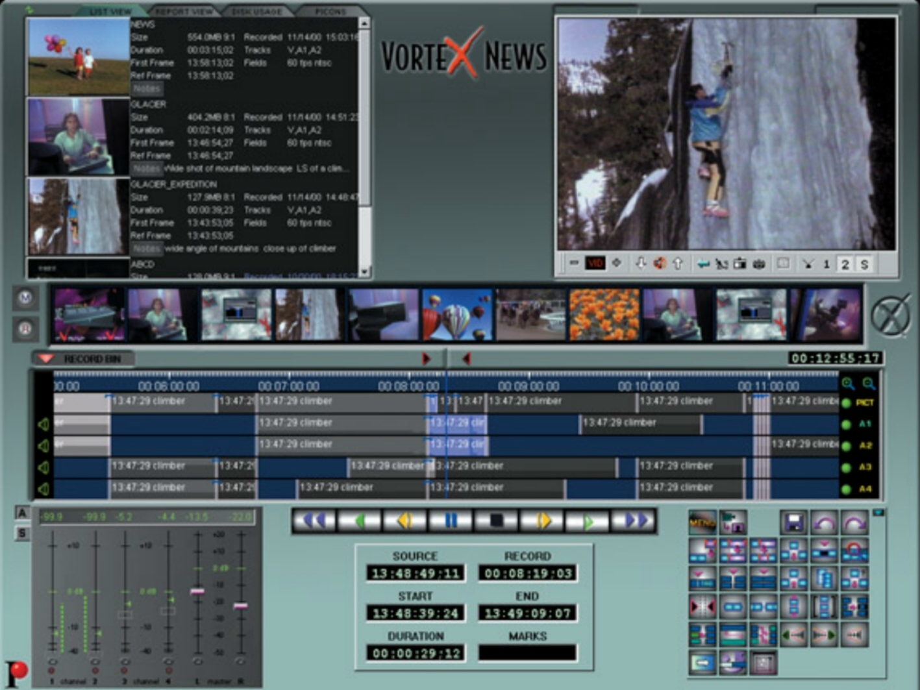The width and height of the screenshot is (920, 690).
Task: Select viewer button labeled 2
Action: (x=845, y=264)
